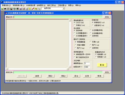Click the yellow diamond sign icon

[36, 9]
